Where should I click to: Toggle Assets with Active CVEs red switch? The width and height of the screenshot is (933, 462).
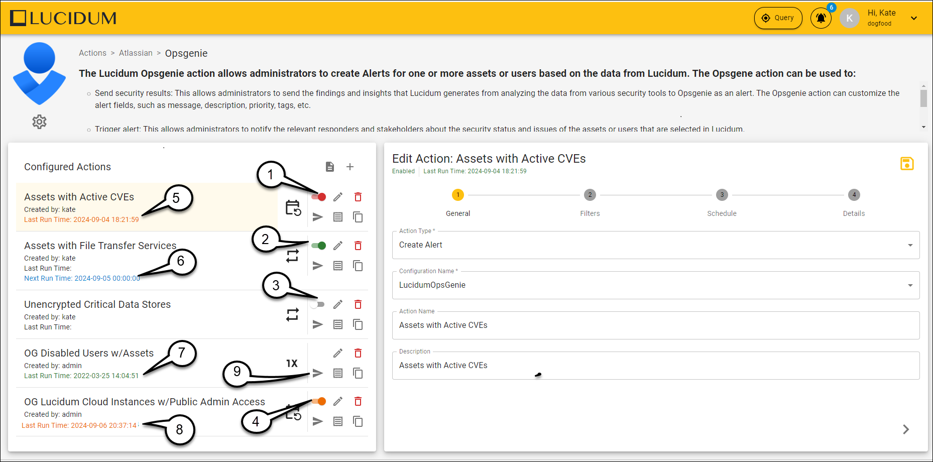[318, 197]
